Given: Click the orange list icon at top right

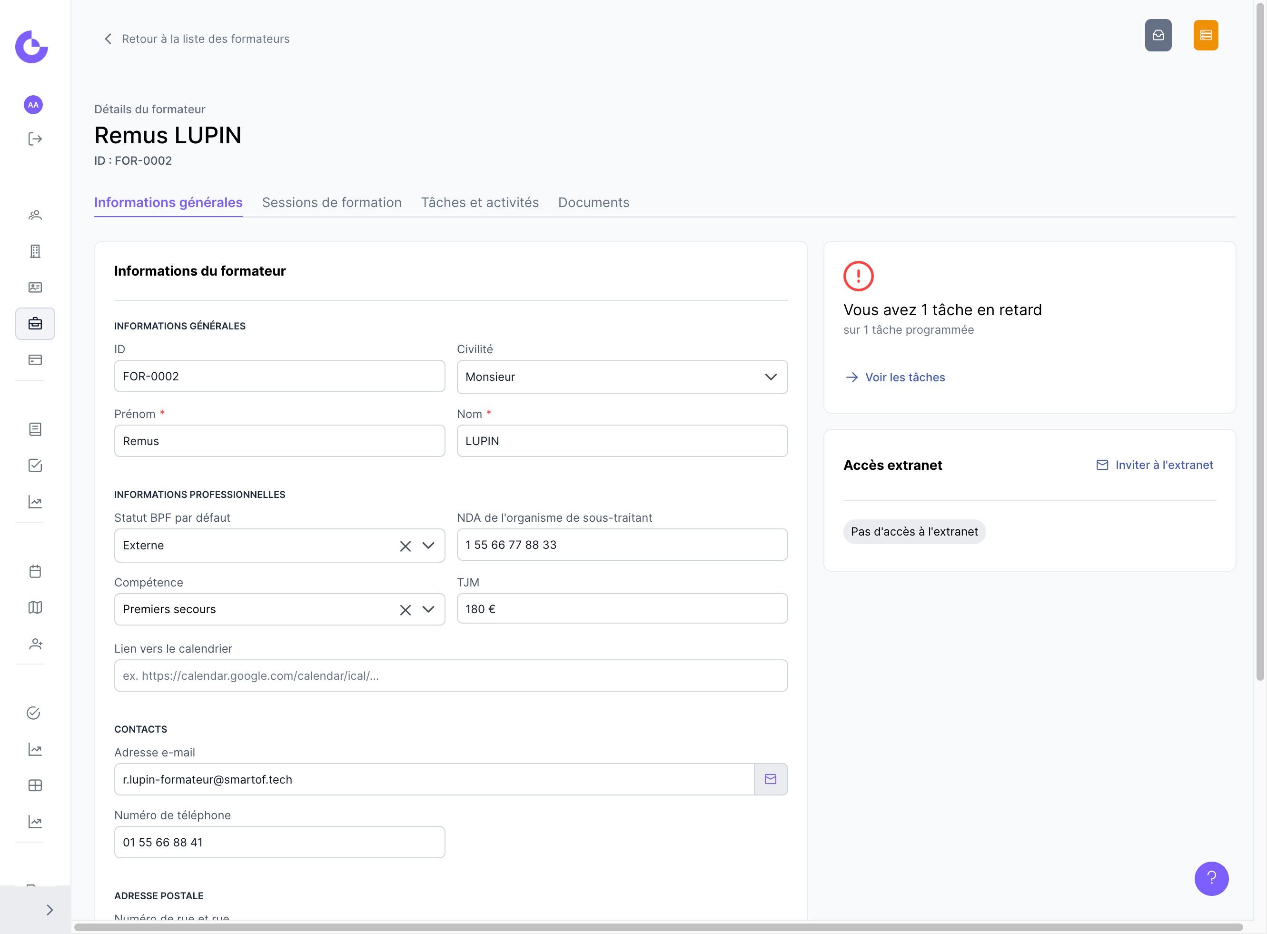Looking at the screenshot, I should click(x=1206, y=35).
